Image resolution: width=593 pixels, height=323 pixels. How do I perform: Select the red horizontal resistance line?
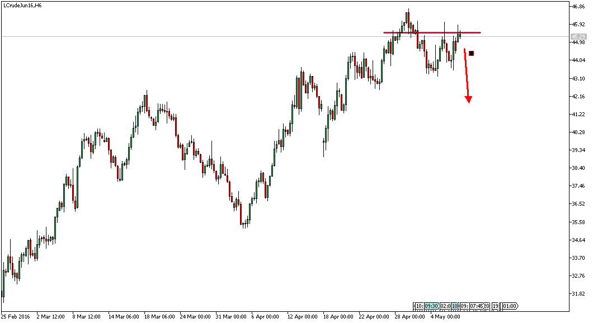431,32
